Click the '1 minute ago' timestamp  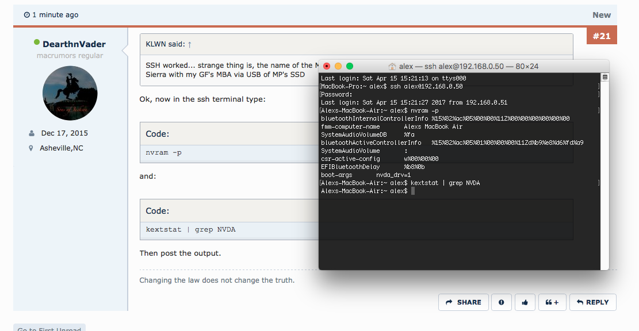55,15
